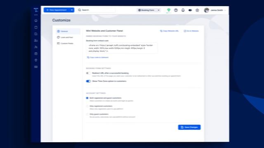Open the Calendar icon in the sidebar

36,28
